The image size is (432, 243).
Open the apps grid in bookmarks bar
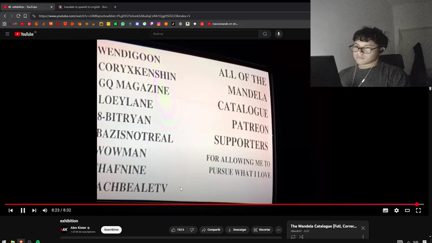point(4,24)
